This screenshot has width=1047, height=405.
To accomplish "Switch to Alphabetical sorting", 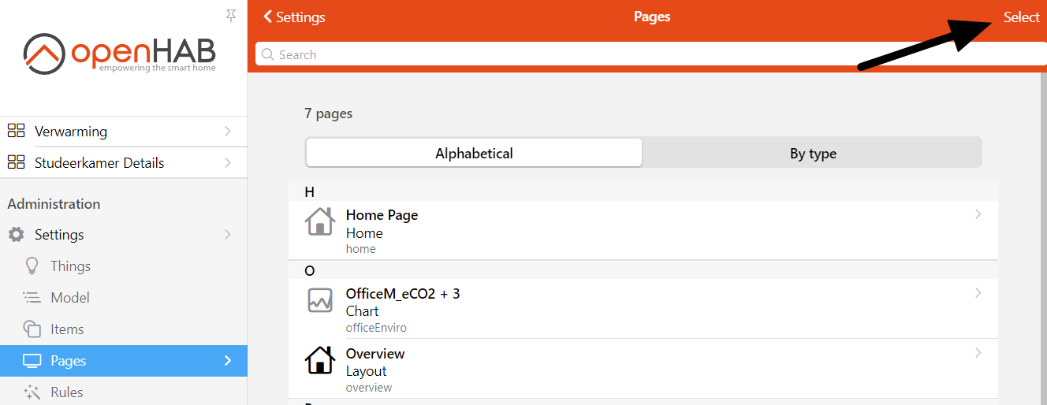I will (474, 154).
